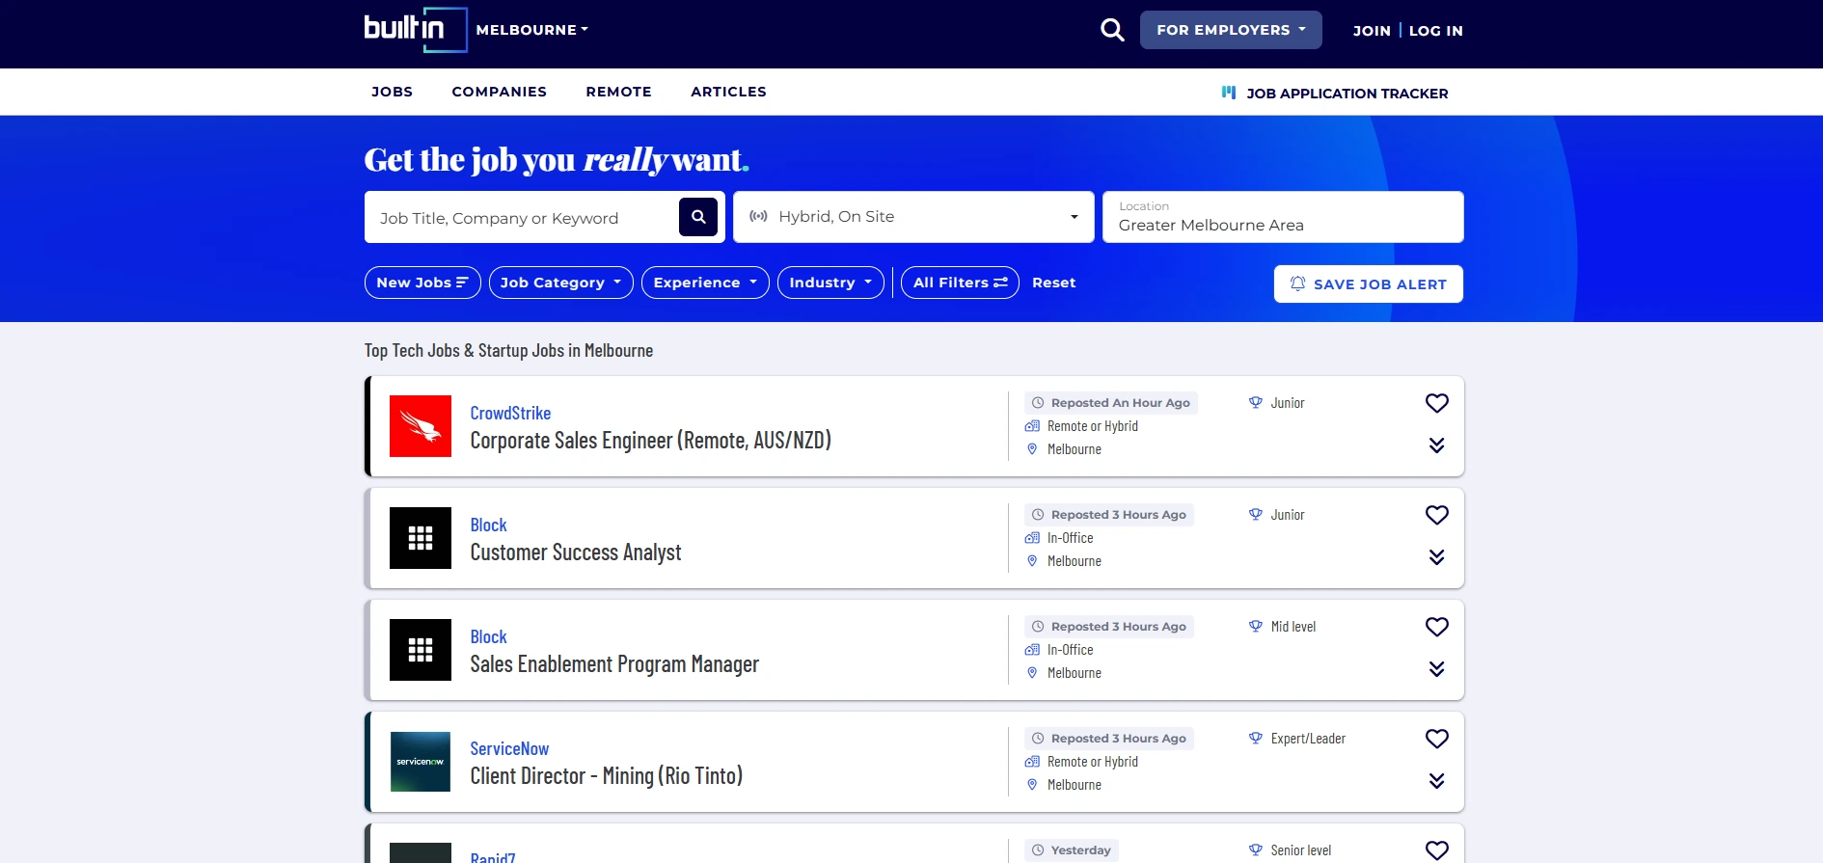
Task: Go to the Companies nav tab
Action: click(x=499, y=92)
